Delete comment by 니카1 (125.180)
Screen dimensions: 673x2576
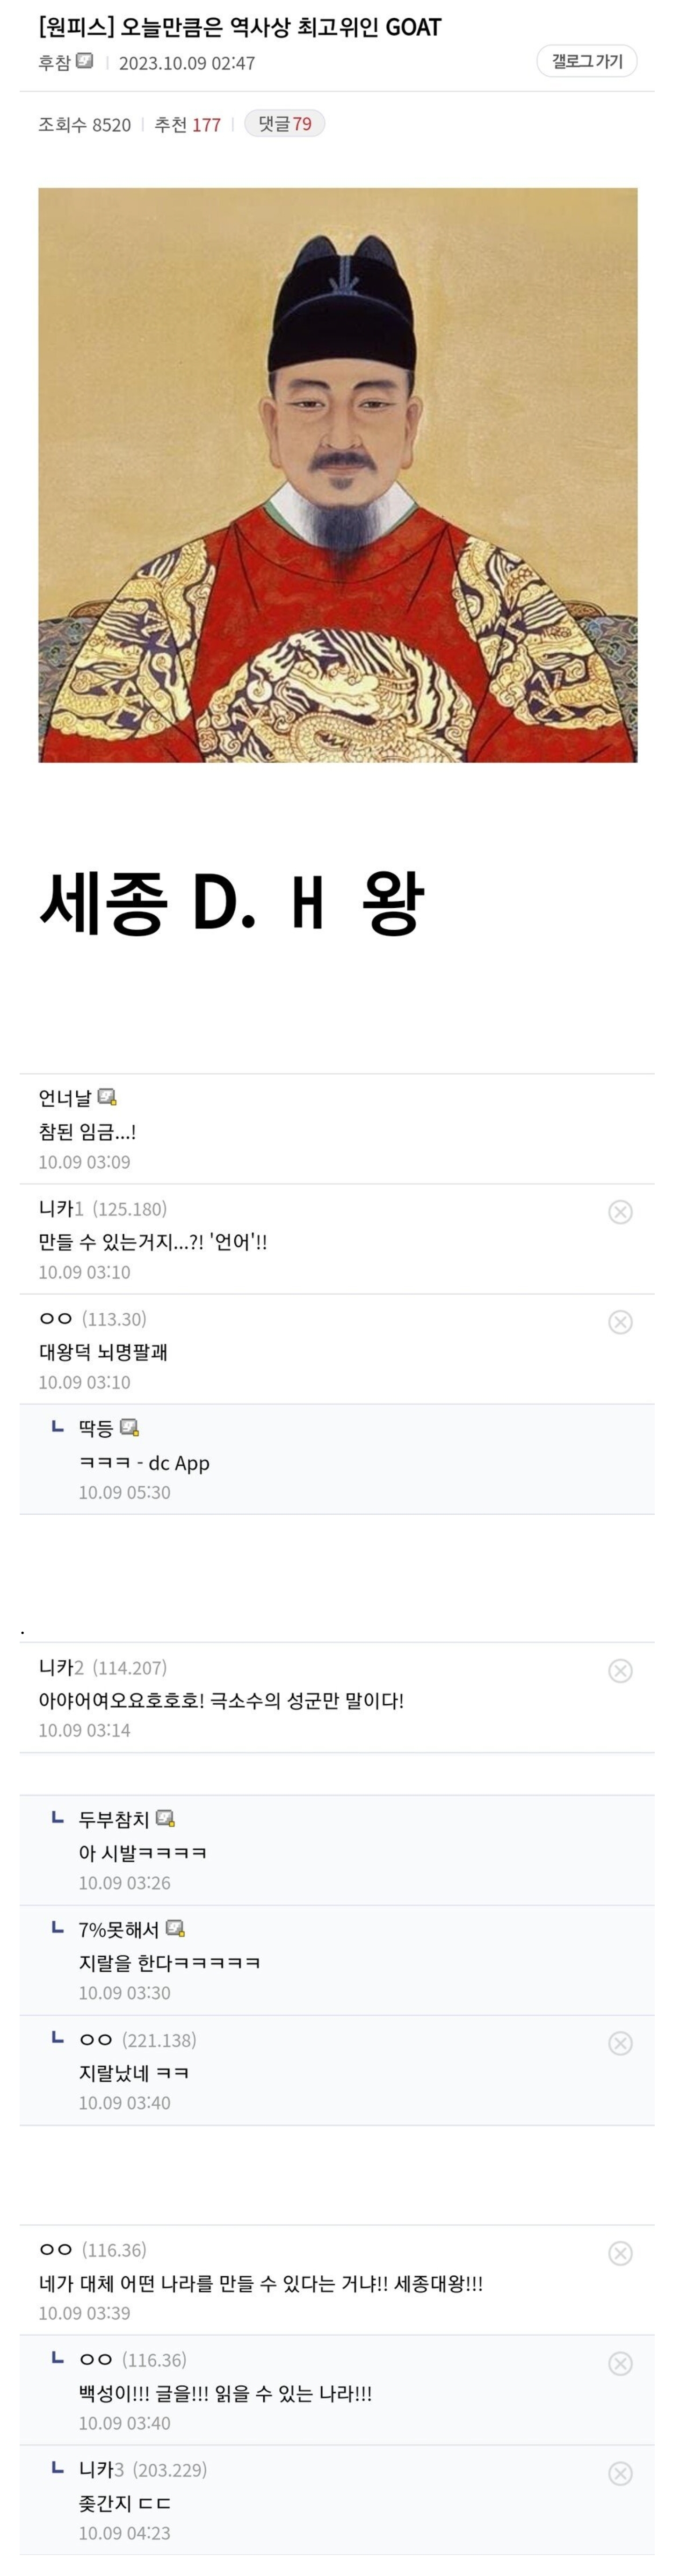point(620,1212)
